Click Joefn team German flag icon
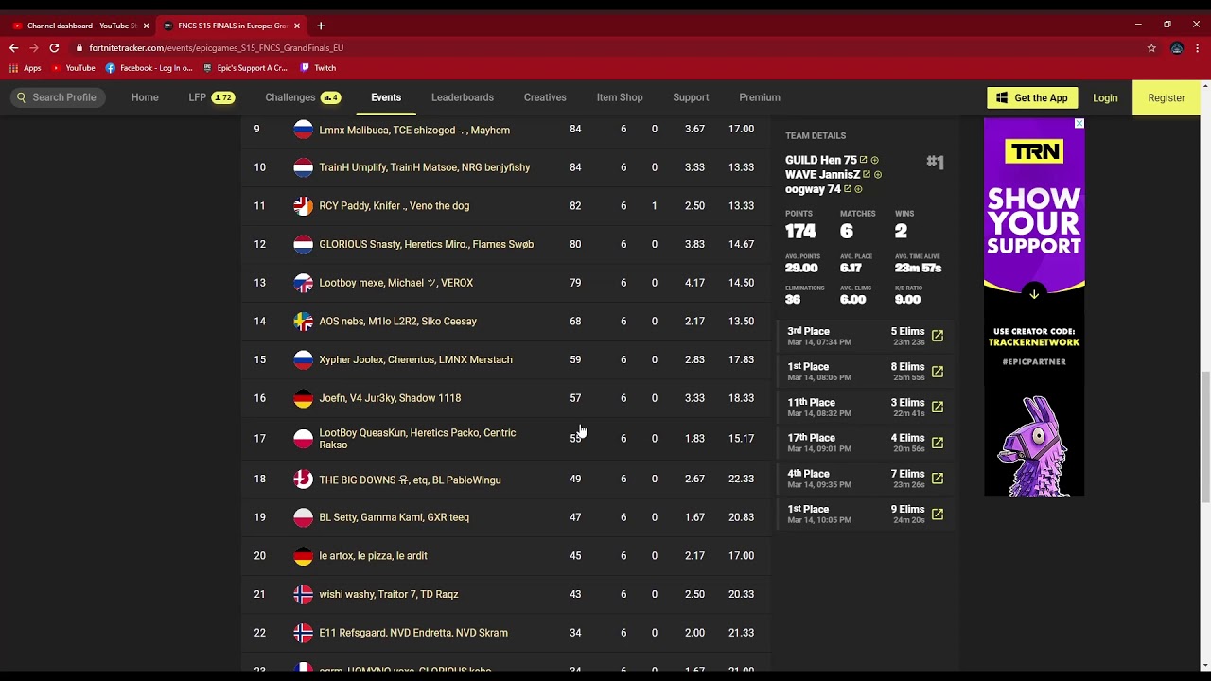Image resolution: width=1211 pixels, height=681 pixels. coord(303,398)
